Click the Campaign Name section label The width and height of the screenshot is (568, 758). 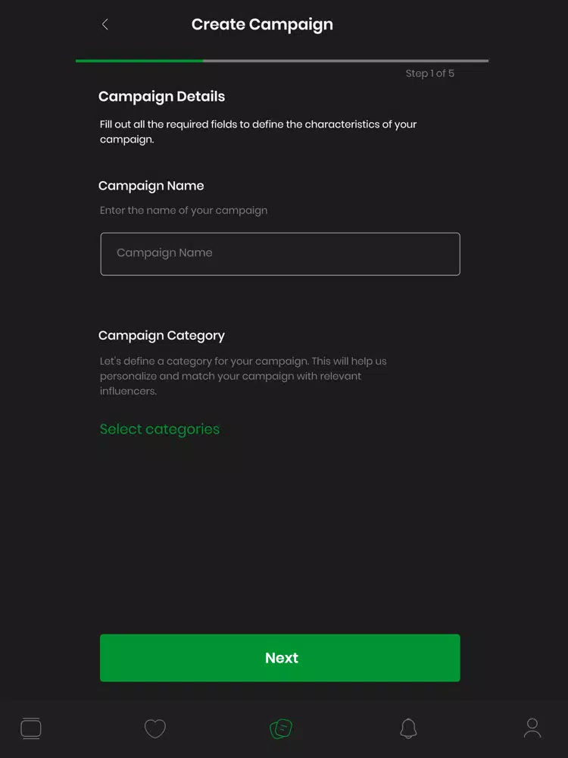(x=151, y=186)
